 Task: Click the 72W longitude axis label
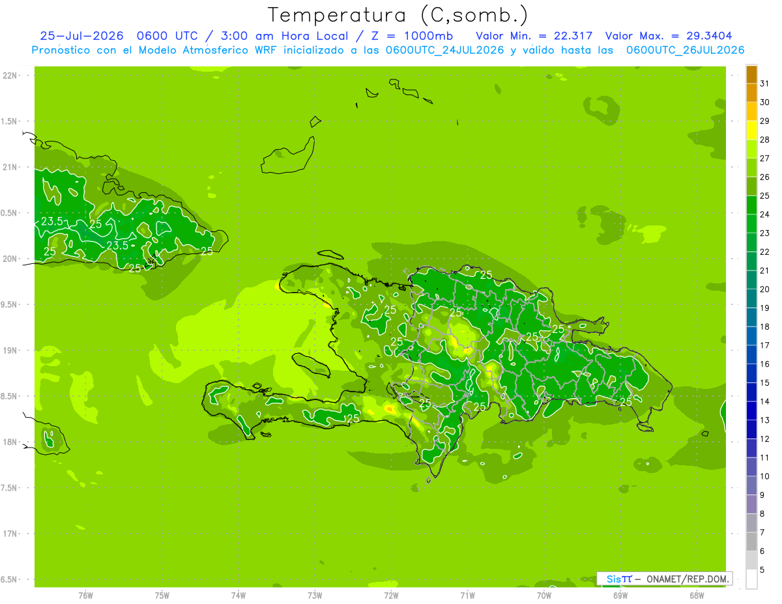(391, 595)
